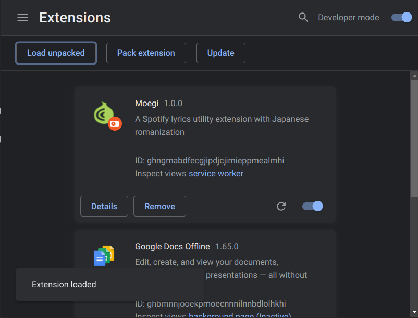Click Load unpacked button
This screenshot has height=318, width=418.
56,53
